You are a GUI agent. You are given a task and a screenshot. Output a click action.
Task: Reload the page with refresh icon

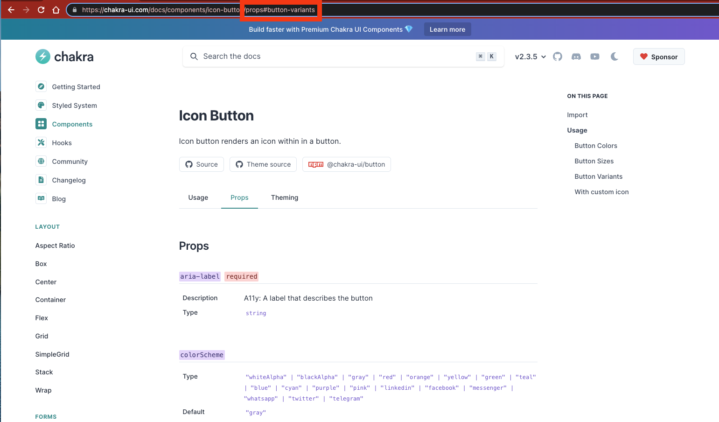41,10
